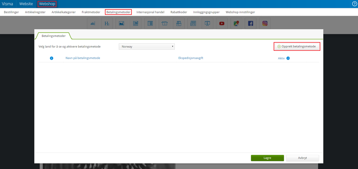
Task: Select the single product box icon
Action: click(164, 23)
